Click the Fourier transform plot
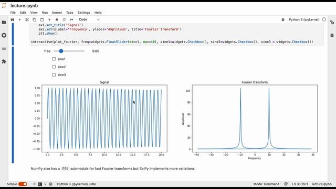Viewport: 336px width, 189px height. pyautogui.click(x=255, y=119)
